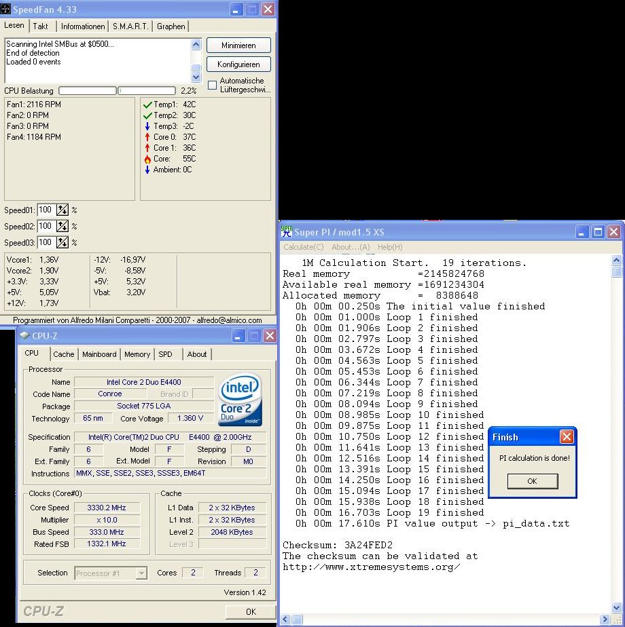Click Super PI vertical scrollbar up arrow
625x627 pixels.
tap(617, 261)
